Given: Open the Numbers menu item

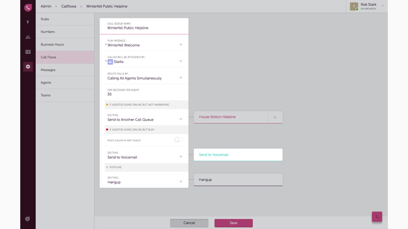Looking at the screenshot, I should (65, 32).
